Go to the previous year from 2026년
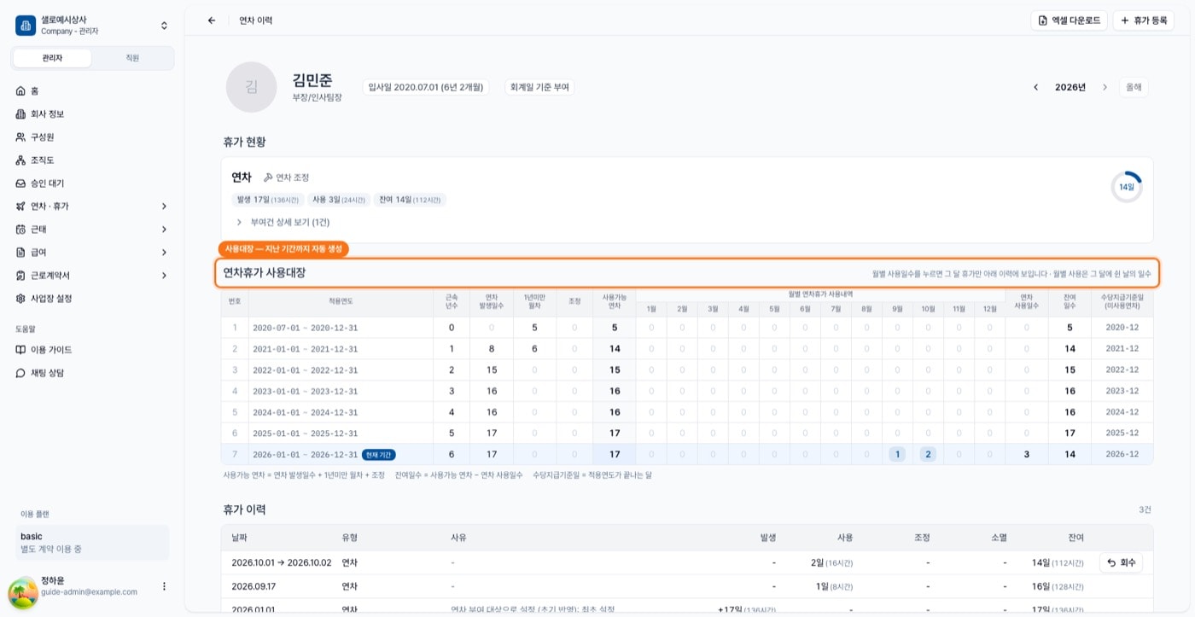The image size is (1195, 617). tap(1036, 87)
